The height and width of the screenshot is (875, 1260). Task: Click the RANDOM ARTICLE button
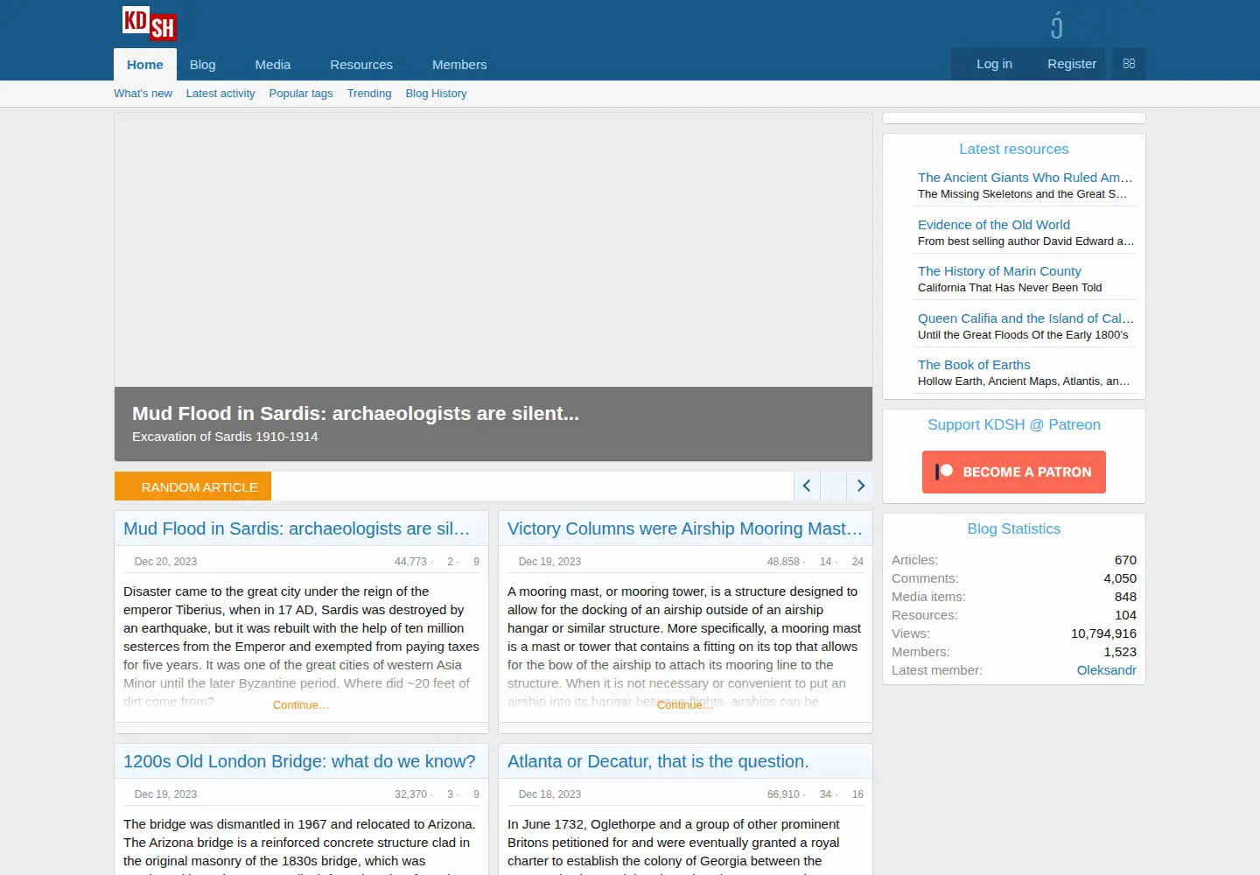point(192,486)
